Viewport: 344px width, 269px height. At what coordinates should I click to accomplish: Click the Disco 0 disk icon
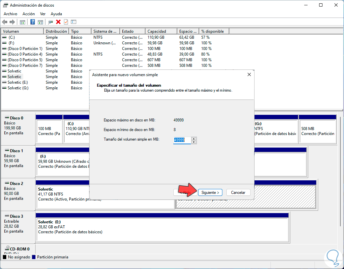(7, 118)
